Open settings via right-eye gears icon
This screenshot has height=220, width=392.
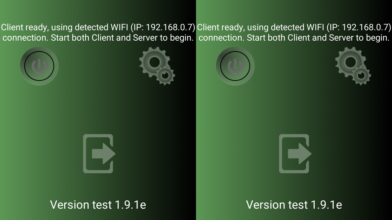(353, 66)
